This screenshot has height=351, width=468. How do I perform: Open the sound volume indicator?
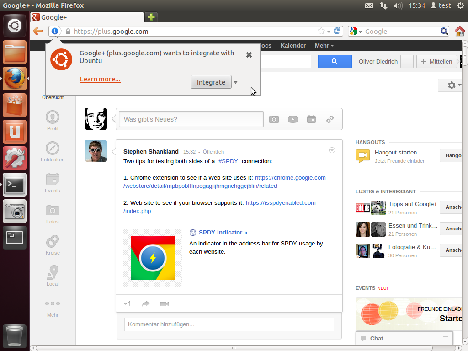398,5
